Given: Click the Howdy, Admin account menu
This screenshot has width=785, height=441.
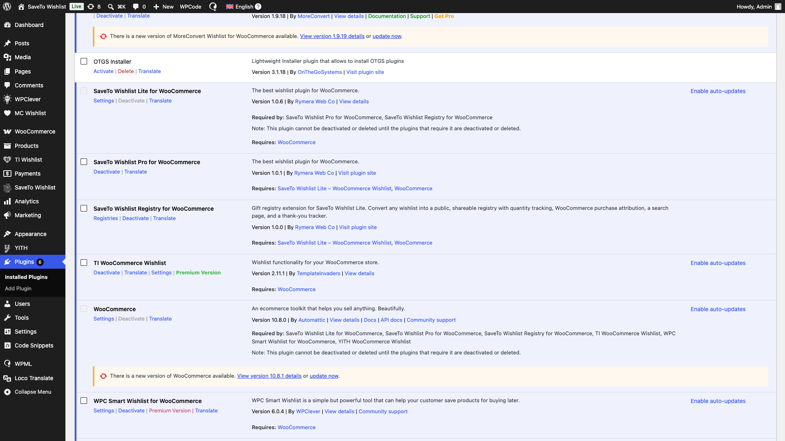Looking at the screenshot, I should [758, 7].
